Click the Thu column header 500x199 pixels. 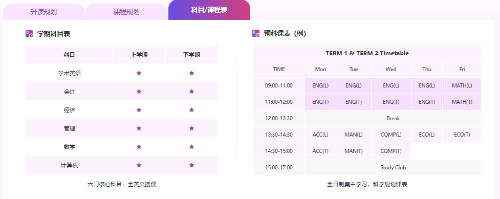click(427, 69)
